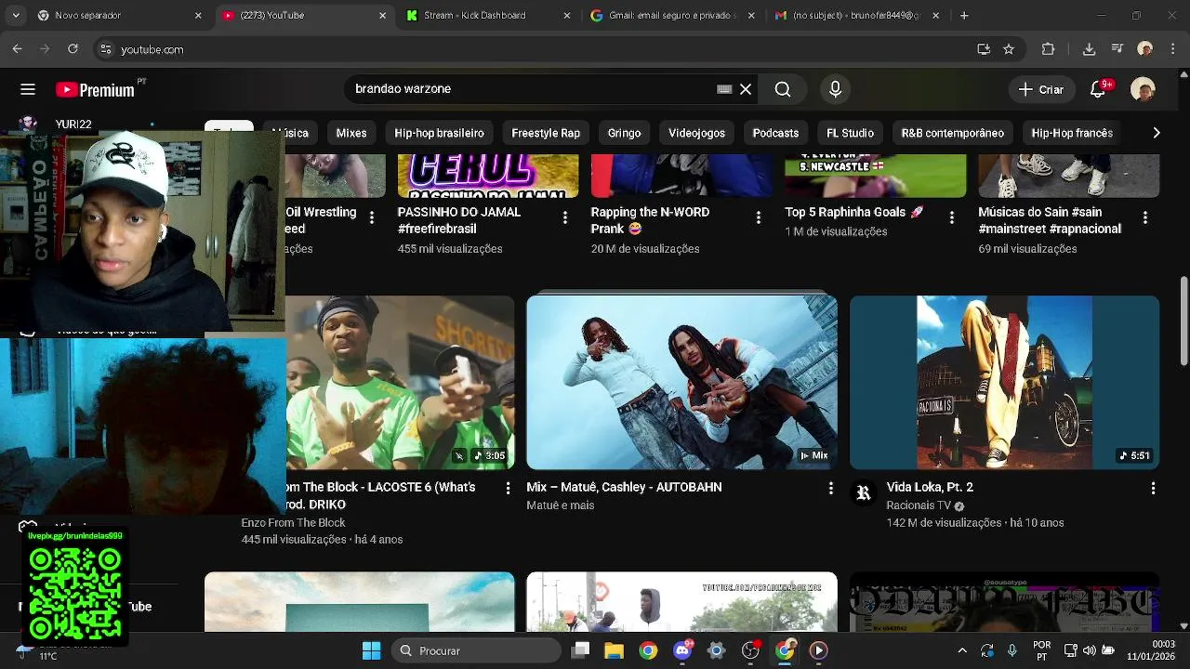Screen dimensions: 1190x669
Task: Open File Explorer from taskbar
Action: [614, 650]
